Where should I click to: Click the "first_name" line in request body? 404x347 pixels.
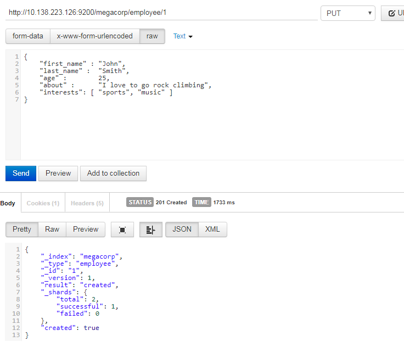pyautogui.click(x=82, y=64)
